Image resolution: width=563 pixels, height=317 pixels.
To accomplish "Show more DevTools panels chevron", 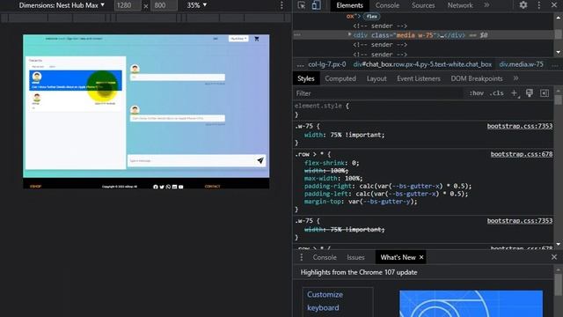I will 486,5.
